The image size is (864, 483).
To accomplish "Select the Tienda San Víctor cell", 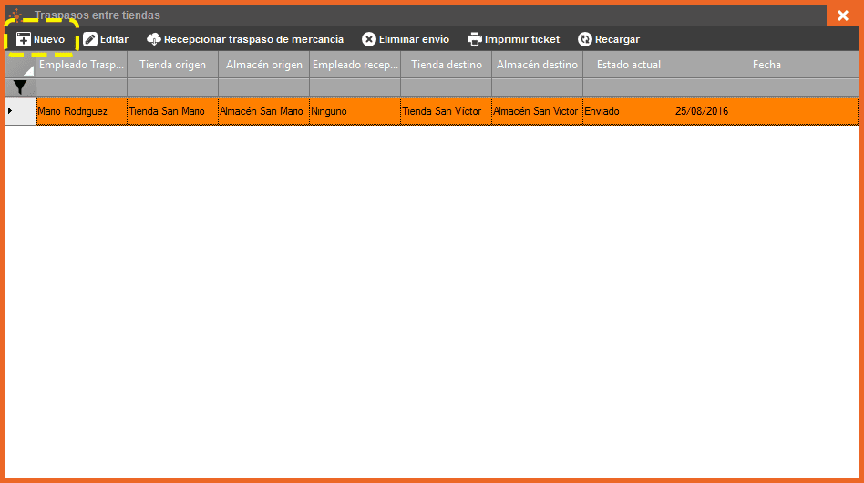I will pyautogui.click(x=446, y=111).
